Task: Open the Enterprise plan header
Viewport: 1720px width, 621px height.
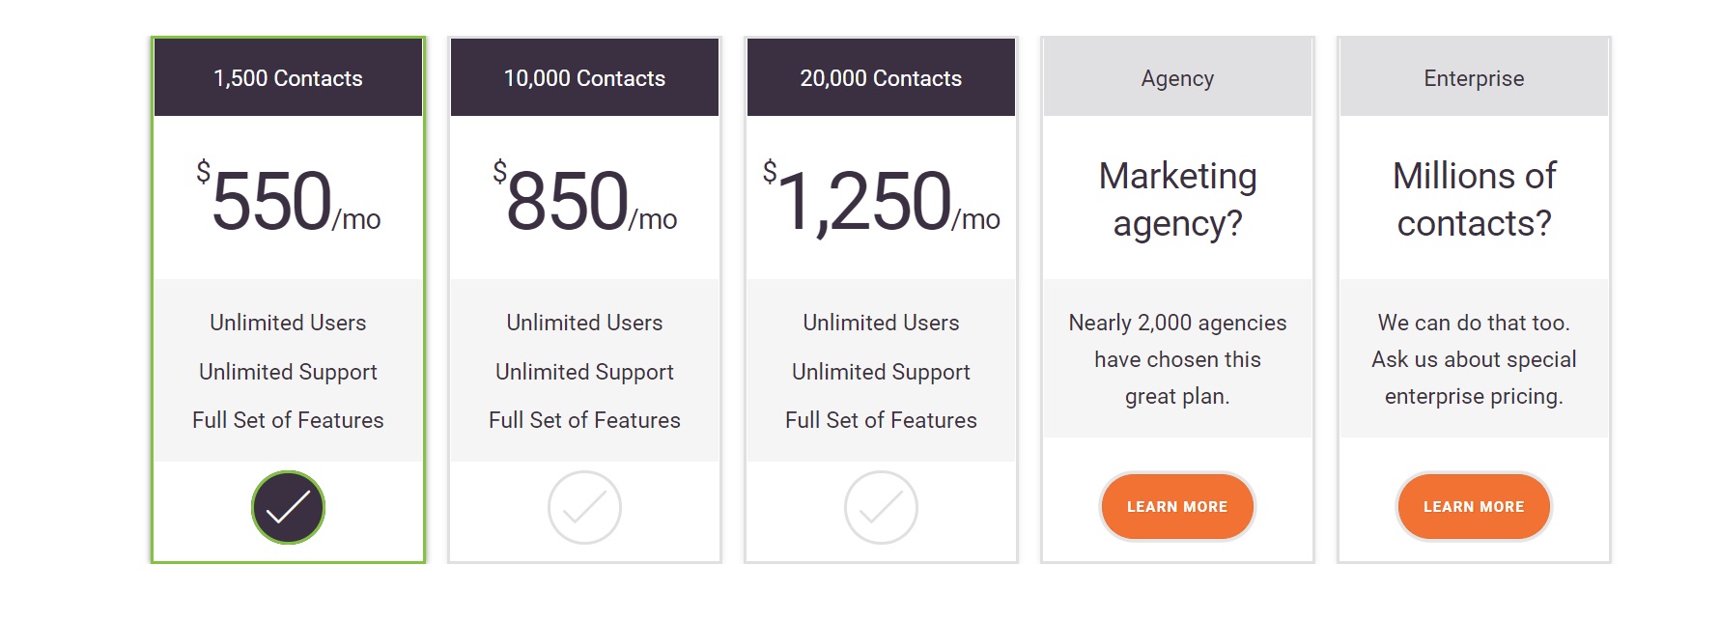Action: tap(1474, 78)
